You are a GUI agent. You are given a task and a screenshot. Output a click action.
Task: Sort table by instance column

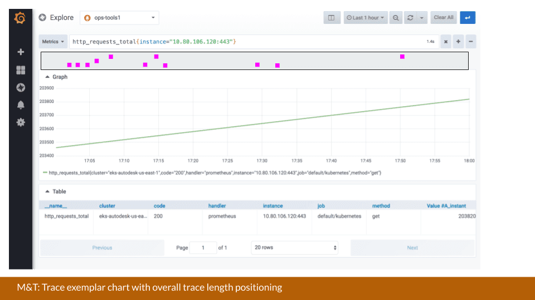(x=273, y=206)
